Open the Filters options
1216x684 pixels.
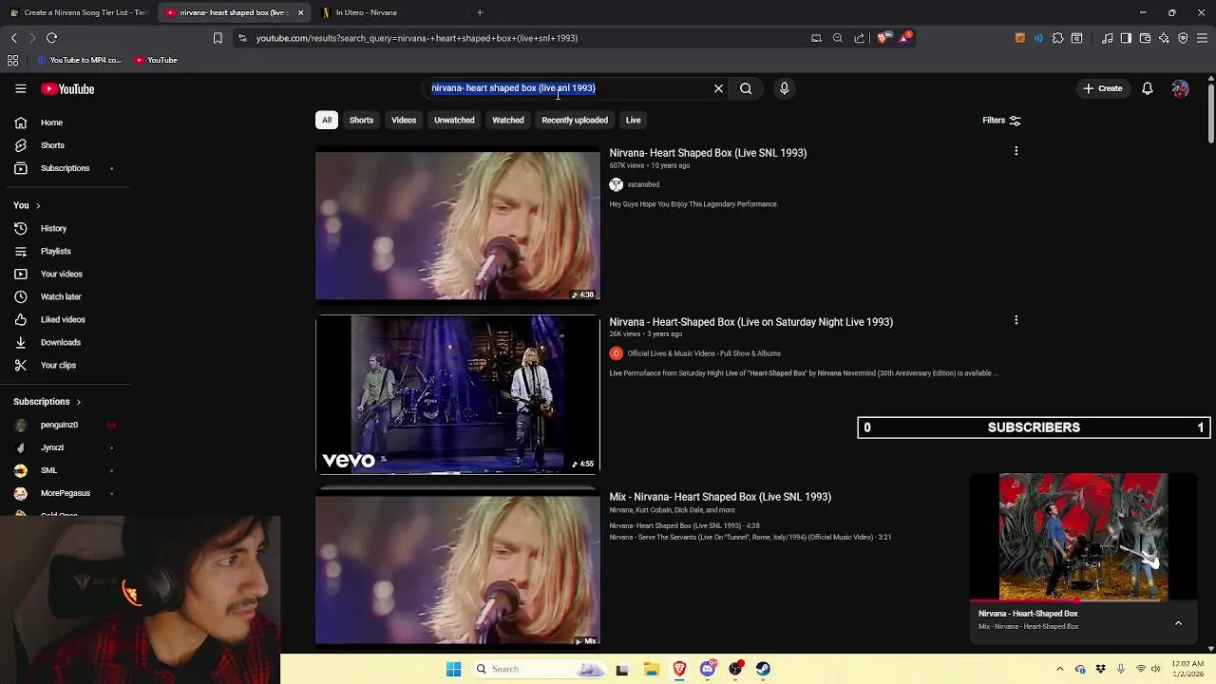[1001, 121]
